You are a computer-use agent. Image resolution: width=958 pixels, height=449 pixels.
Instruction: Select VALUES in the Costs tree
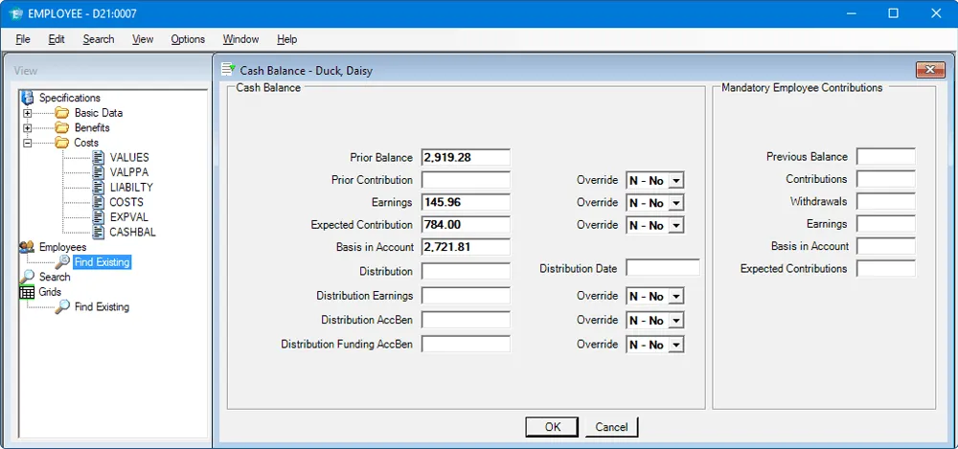click(129, 158)
